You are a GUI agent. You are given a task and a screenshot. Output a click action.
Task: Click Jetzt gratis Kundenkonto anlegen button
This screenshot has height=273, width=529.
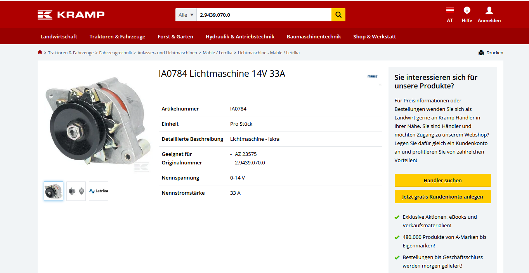click(x=442, y=197)
